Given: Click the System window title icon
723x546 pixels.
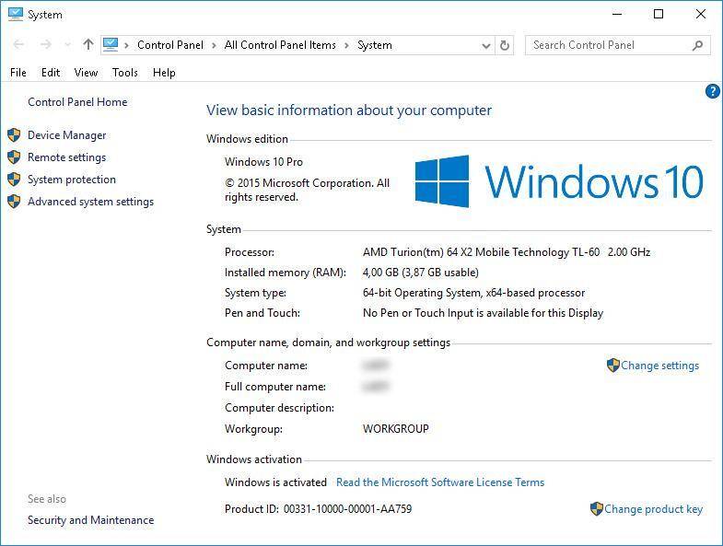Looking at the screenshot, I should (x=16, y=15).
